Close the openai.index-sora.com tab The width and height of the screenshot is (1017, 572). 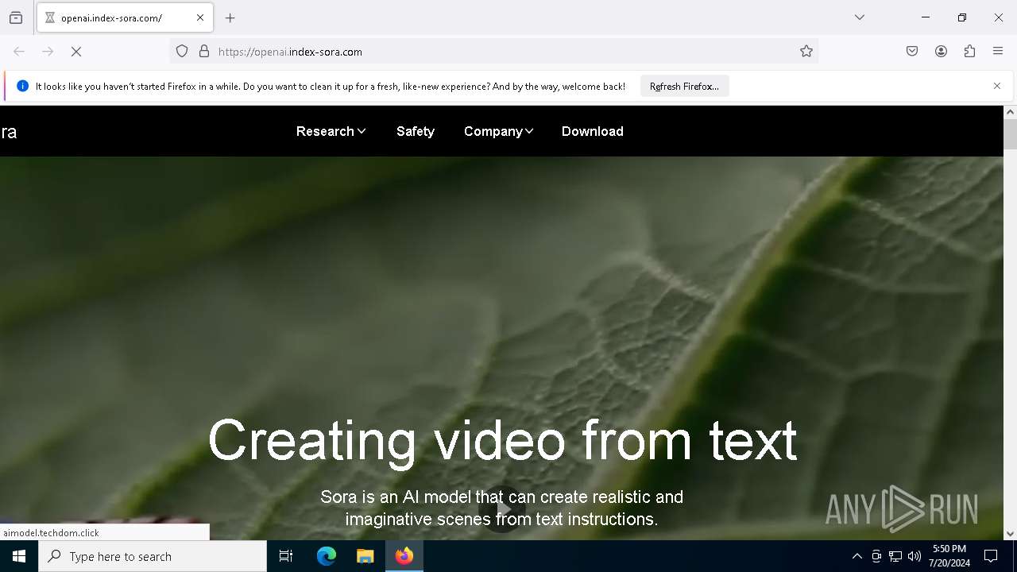pyautogui.click(x=200, y=17)
